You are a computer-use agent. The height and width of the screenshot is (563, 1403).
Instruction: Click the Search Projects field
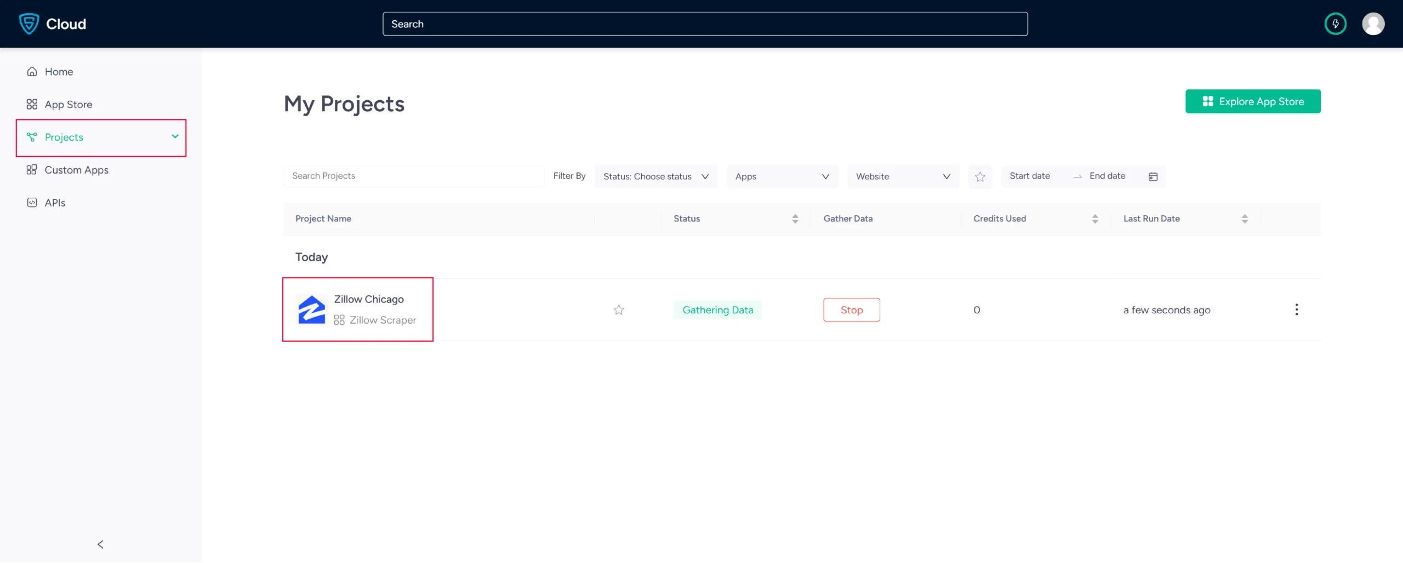(x=414, y=176)
